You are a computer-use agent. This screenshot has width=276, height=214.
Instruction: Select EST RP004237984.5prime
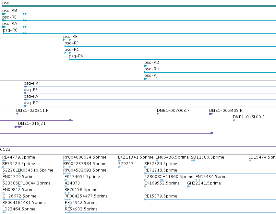click(85, 164)
